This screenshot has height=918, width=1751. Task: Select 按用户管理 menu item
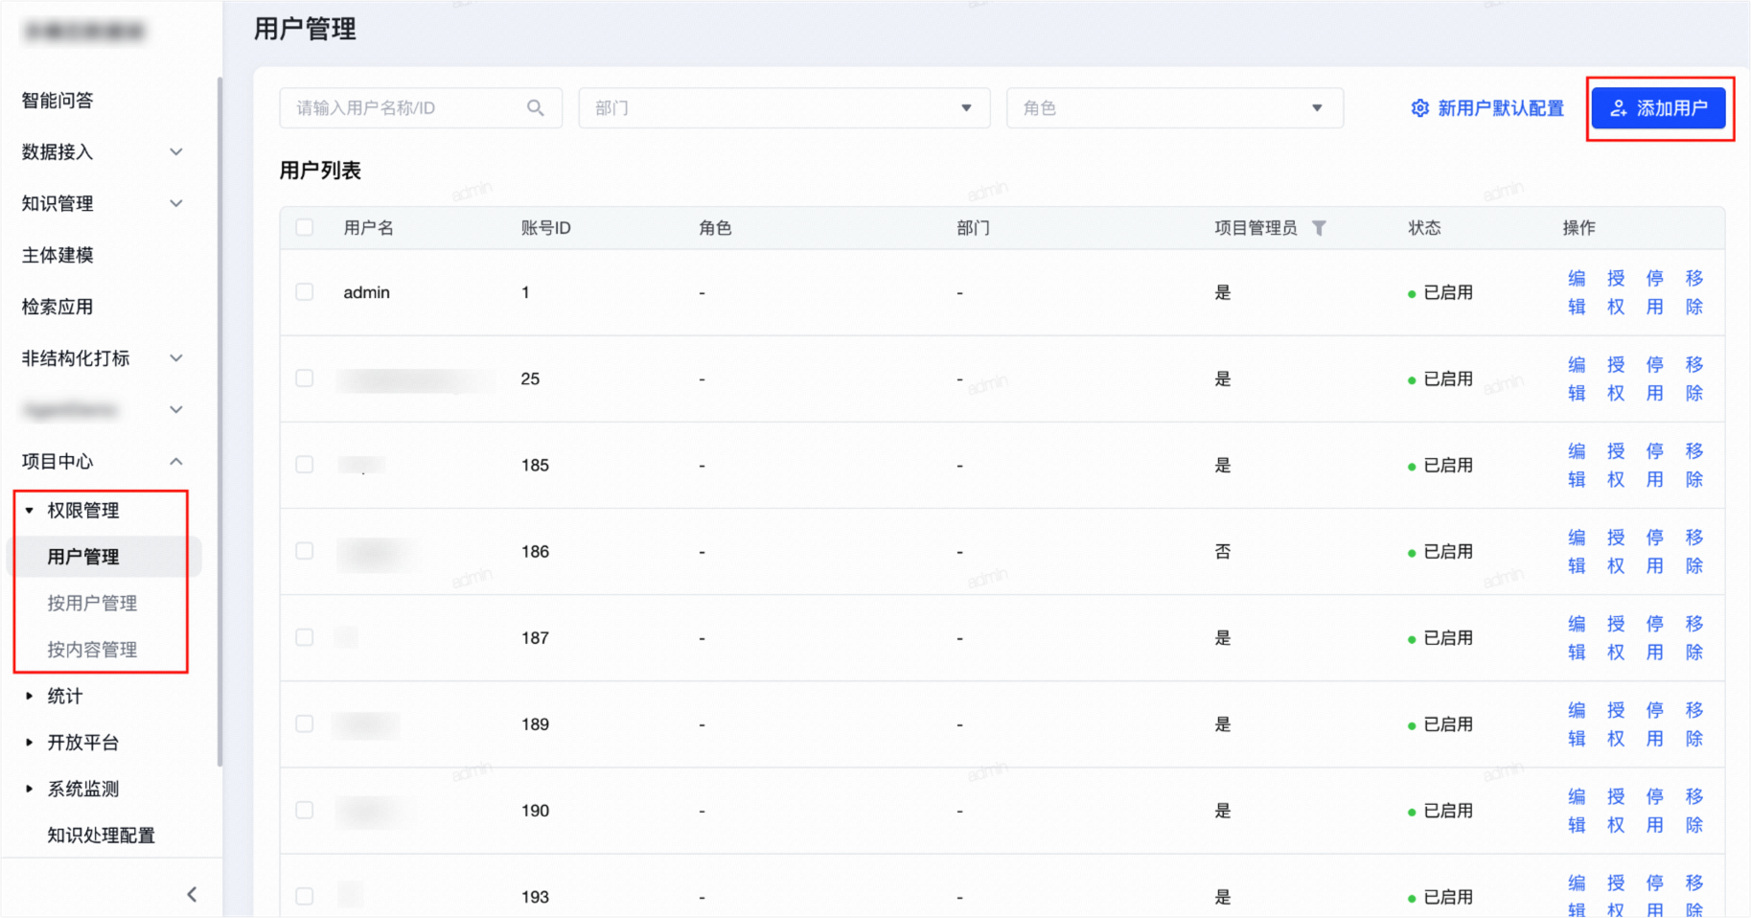click(x=92, y=603)
